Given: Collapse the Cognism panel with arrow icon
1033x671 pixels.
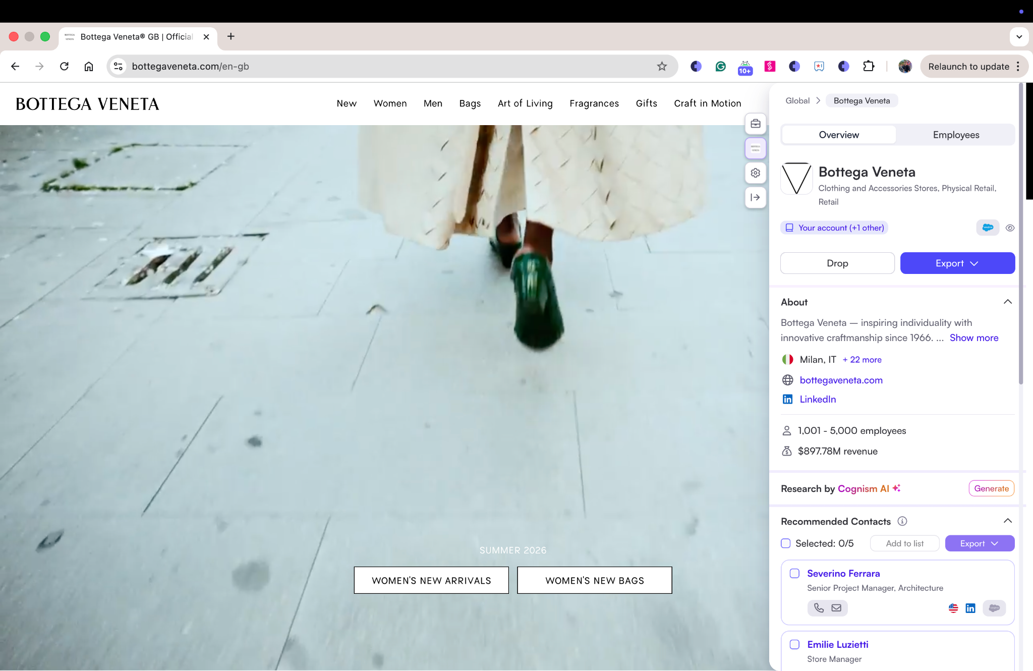Looking at the screenshot, I should pos(755,197).
